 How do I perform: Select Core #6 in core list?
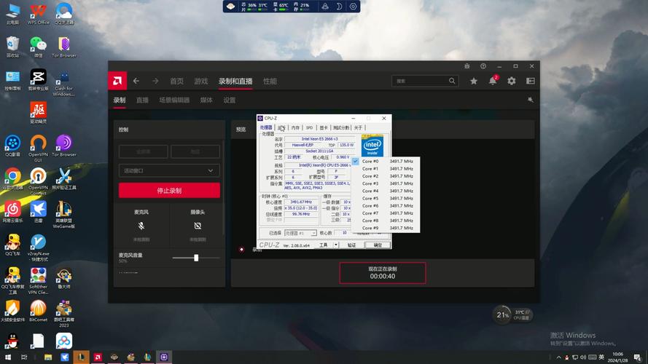(x=386, y=206)
